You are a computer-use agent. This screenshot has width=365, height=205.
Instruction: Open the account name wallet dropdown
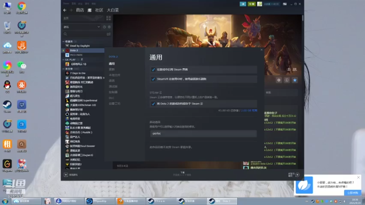(271, 4)
